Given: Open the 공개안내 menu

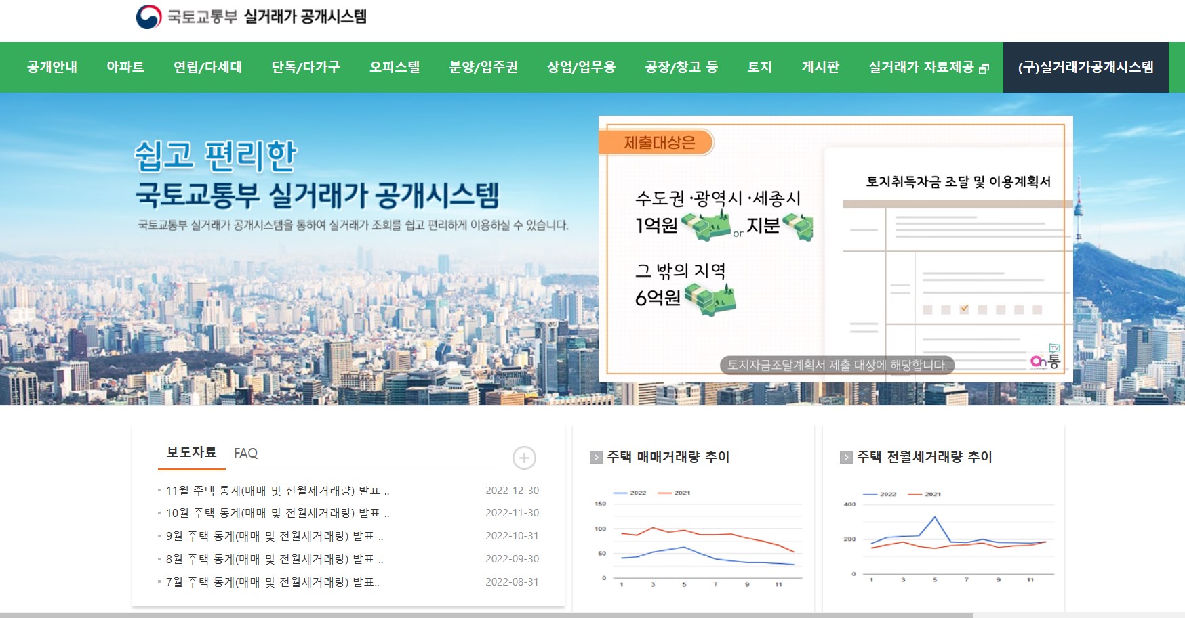Looking at the screenshot, I should (52, 67).
